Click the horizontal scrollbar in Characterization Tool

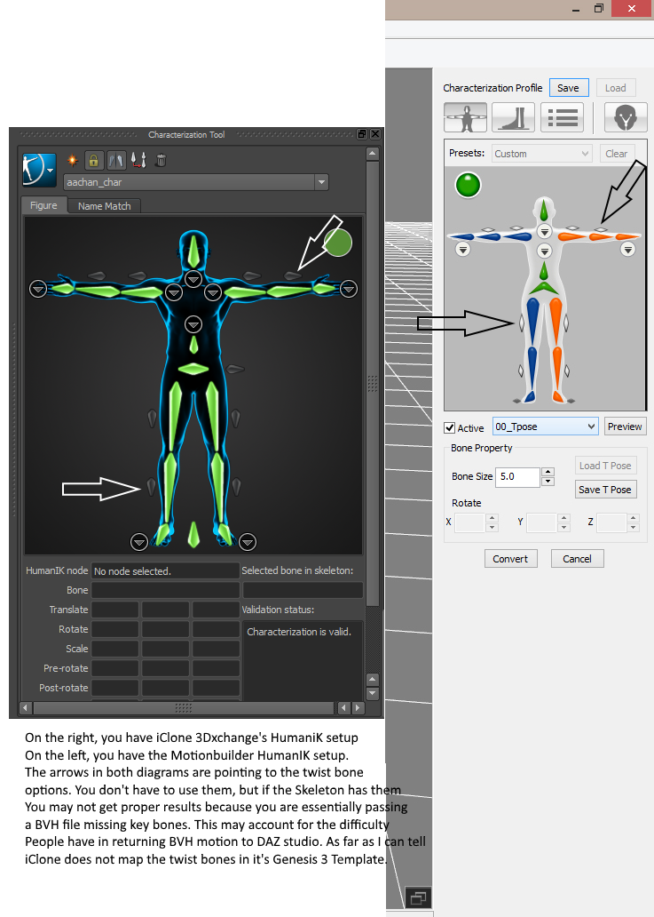click(184, 708)
